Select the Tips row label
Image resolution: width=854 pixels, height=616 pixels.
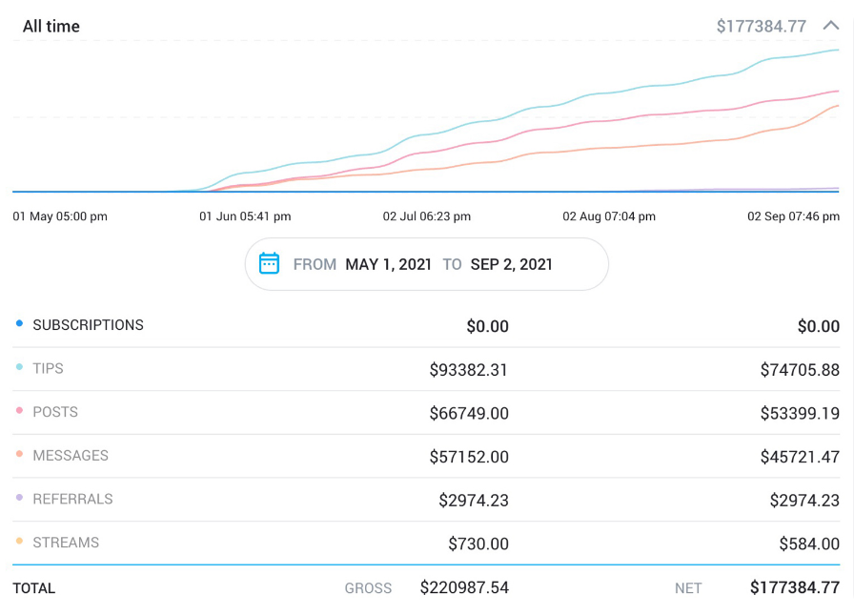click(48, 369)
